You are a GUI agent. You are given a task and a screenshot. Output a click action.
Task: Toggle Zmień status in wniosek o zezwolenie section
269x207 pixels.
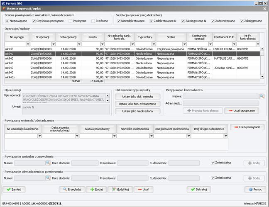tap(213, 163)
